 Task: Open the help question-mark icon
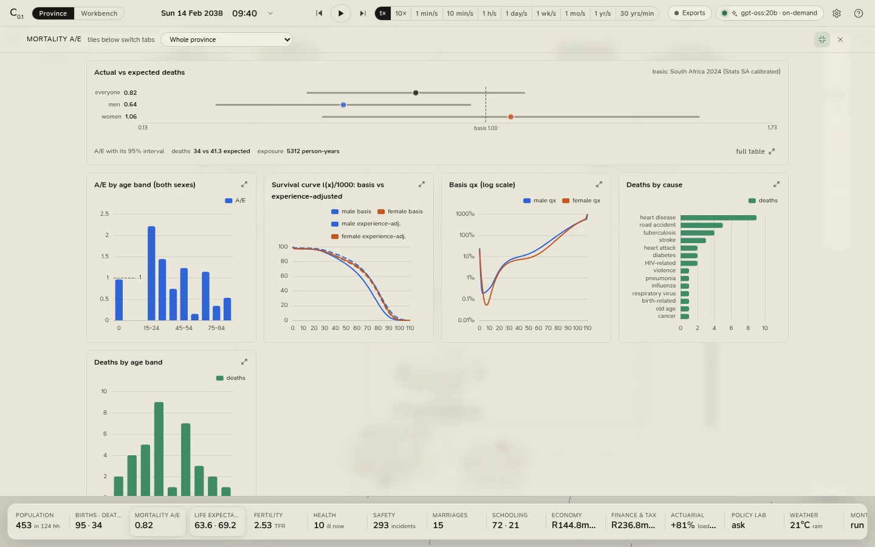click(859, 13)
